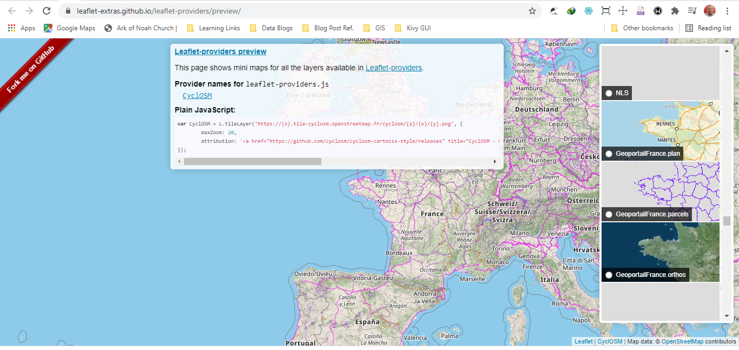Bookmark this page with the star icon
This screenshot has width=739, height=350.
532,11
